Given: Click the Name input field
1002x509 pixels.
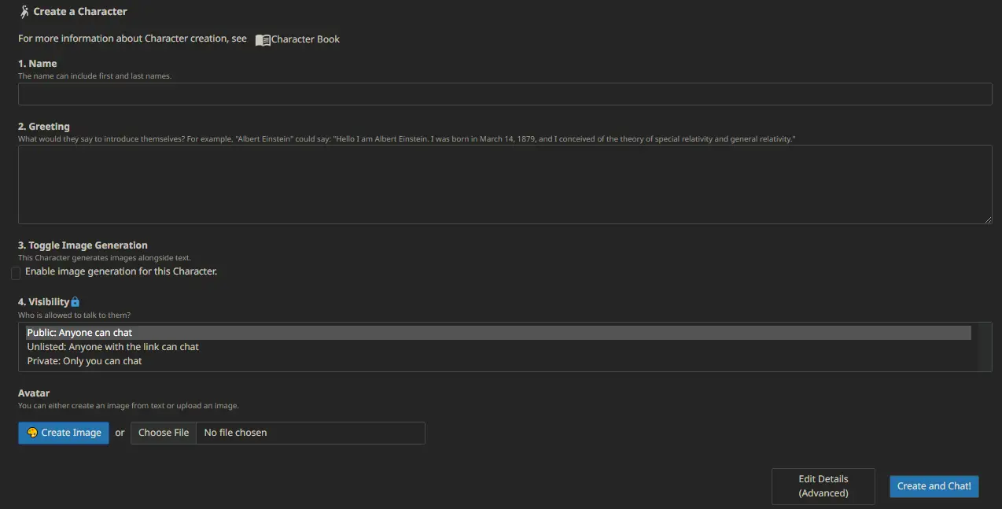Looking at the screenshot, I should [504, 94].
